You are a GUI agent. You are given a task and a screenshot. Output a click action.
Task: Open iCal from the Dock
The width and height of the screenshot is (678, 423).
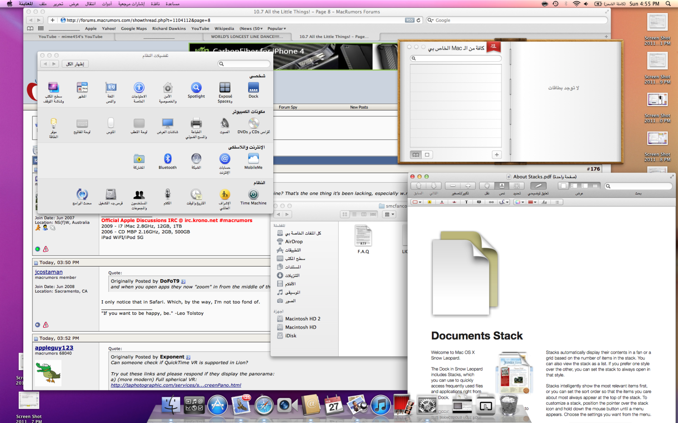point(334,405)
